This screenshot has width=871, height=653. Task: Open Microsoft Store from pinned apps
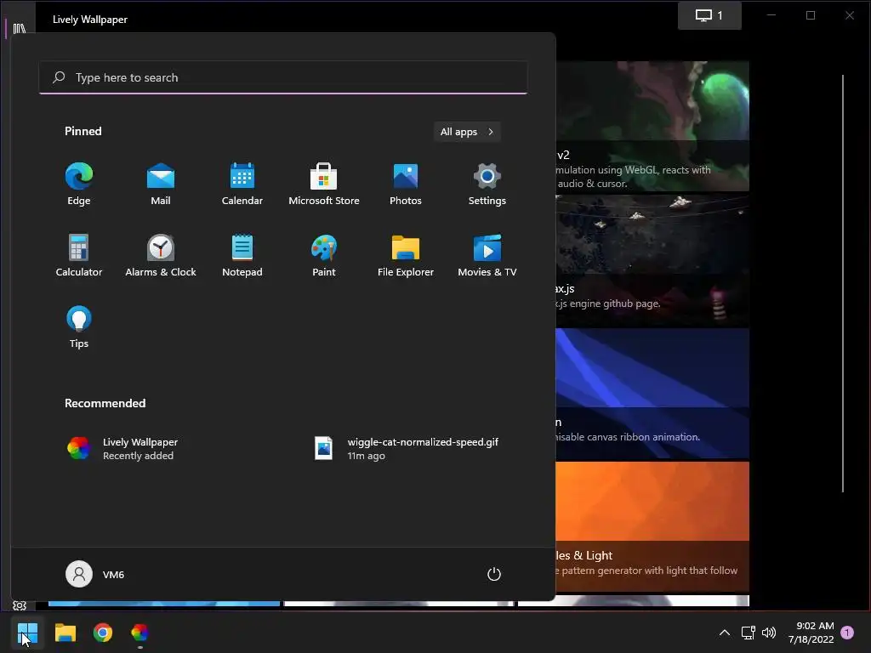[324, 185]
